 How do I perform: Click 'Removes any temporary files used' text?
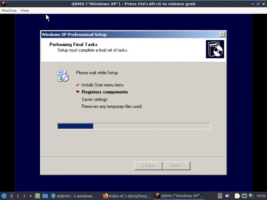coord(112,107)
